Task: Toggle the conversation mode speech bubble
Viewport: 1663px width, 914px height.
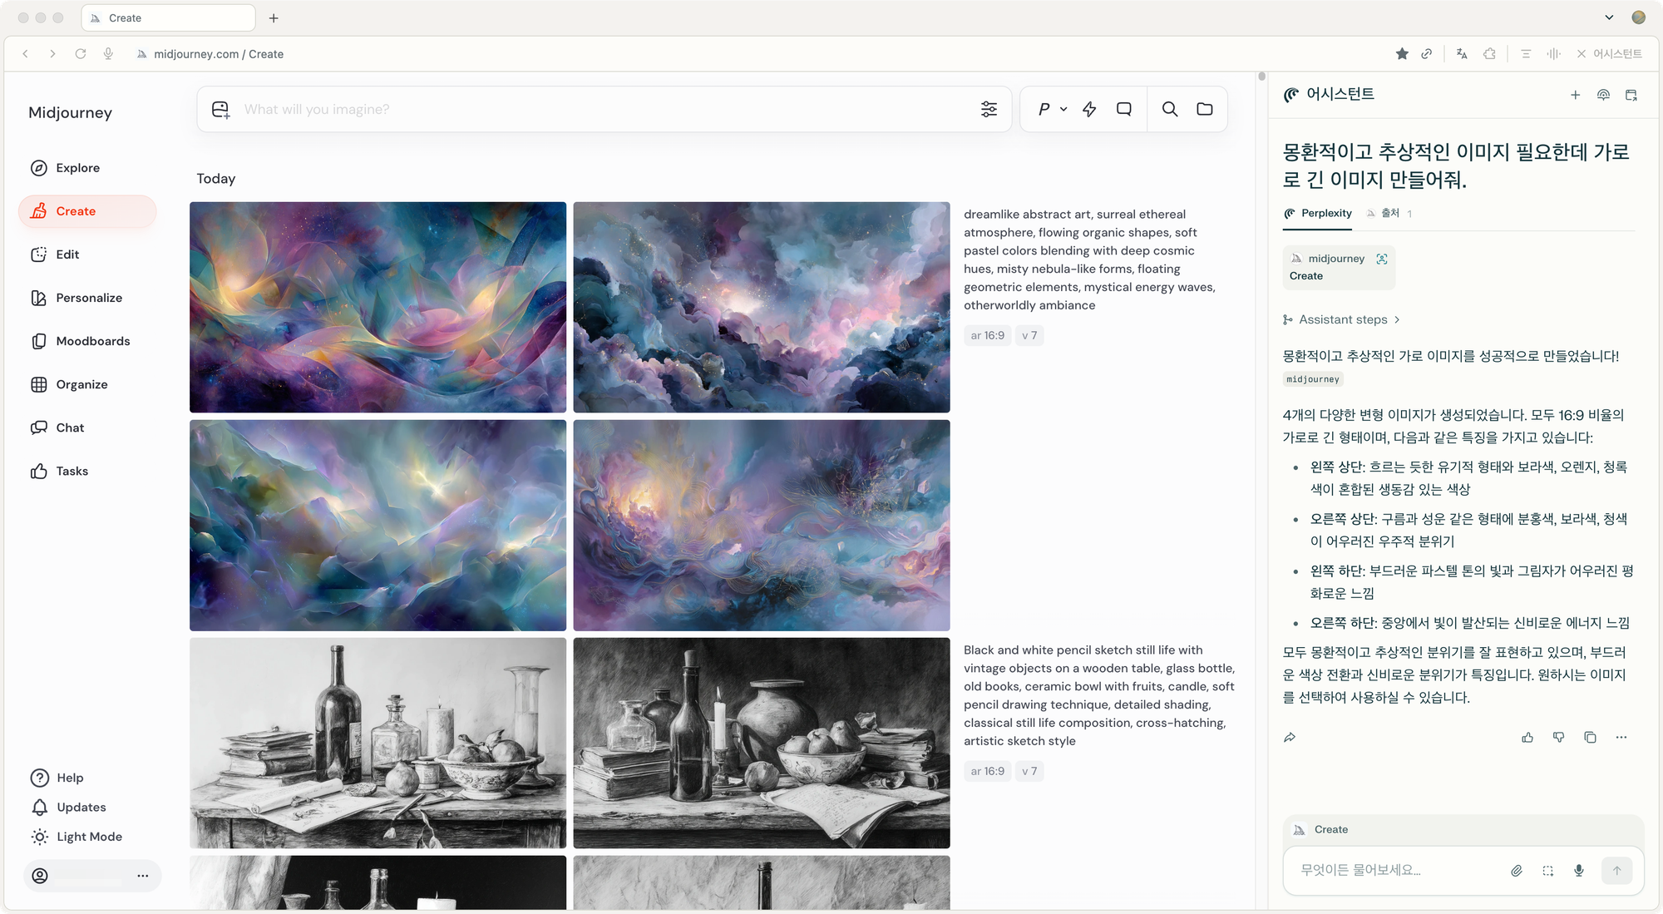Action: coord(1123,109)
